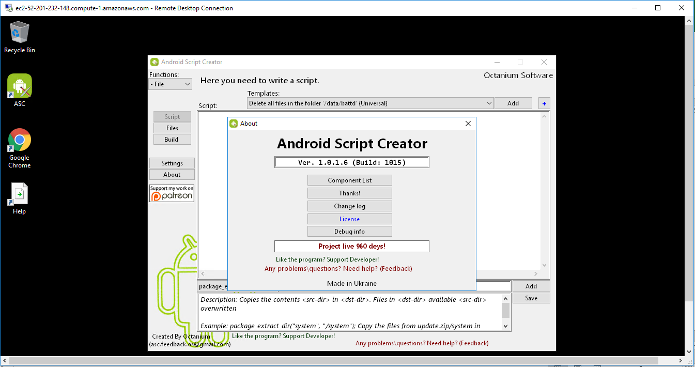Open ASC shortcut on the desktop
695x367 pixels.
pos(19,85)
